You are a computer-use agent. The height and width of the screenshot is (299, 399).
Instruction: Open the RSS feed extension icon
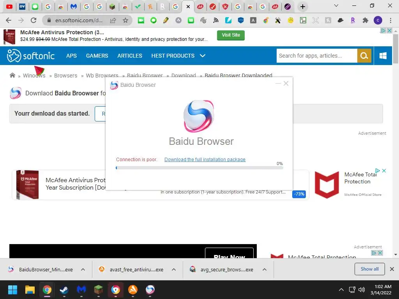tap(216, 20)
